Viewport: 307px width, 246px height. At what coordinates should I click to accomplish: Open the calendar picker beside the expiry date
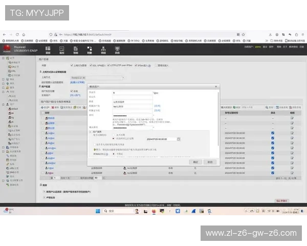point(179,139)
